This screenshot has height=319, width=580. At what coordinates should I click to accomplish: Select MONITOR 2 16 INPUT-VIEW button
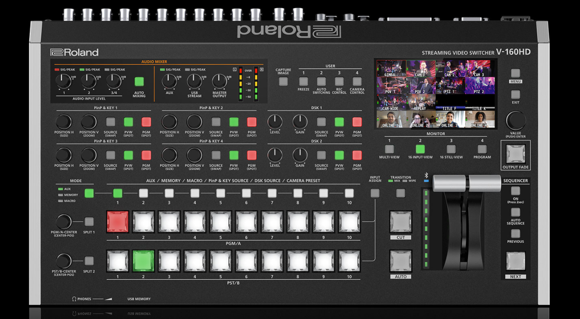click(x=420, y=149)
